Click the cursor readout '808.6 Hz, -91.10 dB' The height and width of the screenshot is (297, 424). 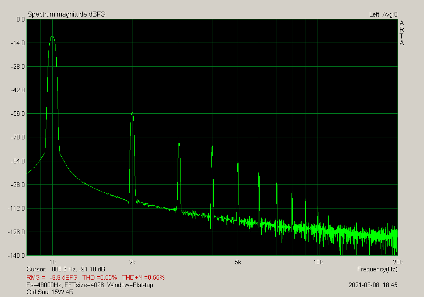point(78,269)
